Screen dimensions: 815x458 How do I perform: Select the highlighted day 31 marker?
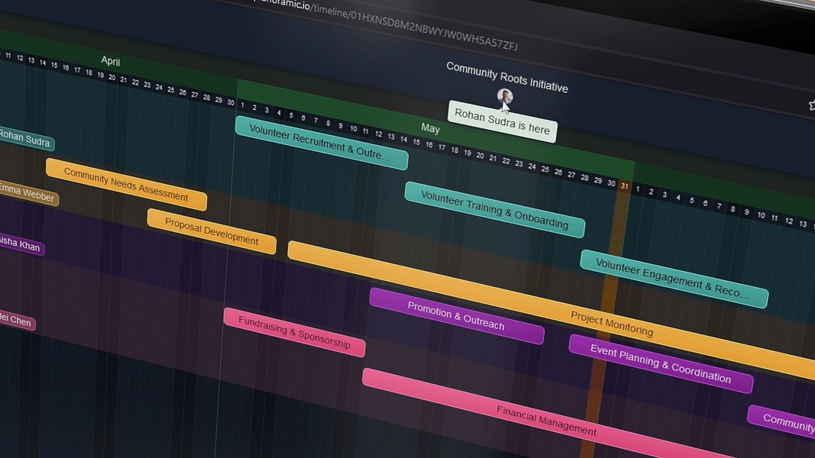click(x=624, y=186)
